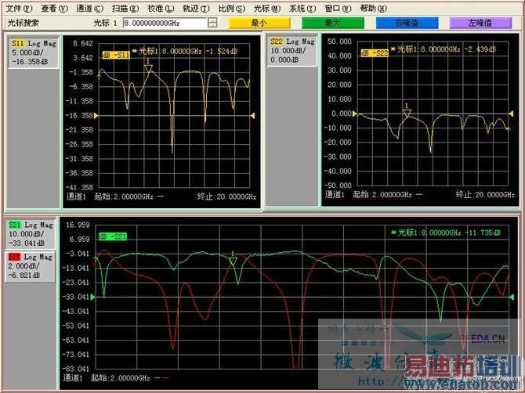Viewport: 525px width, 393px height.
Task: Open the 窗口 (W) menu
Action: pyautogui.click(x=338, y=8)
